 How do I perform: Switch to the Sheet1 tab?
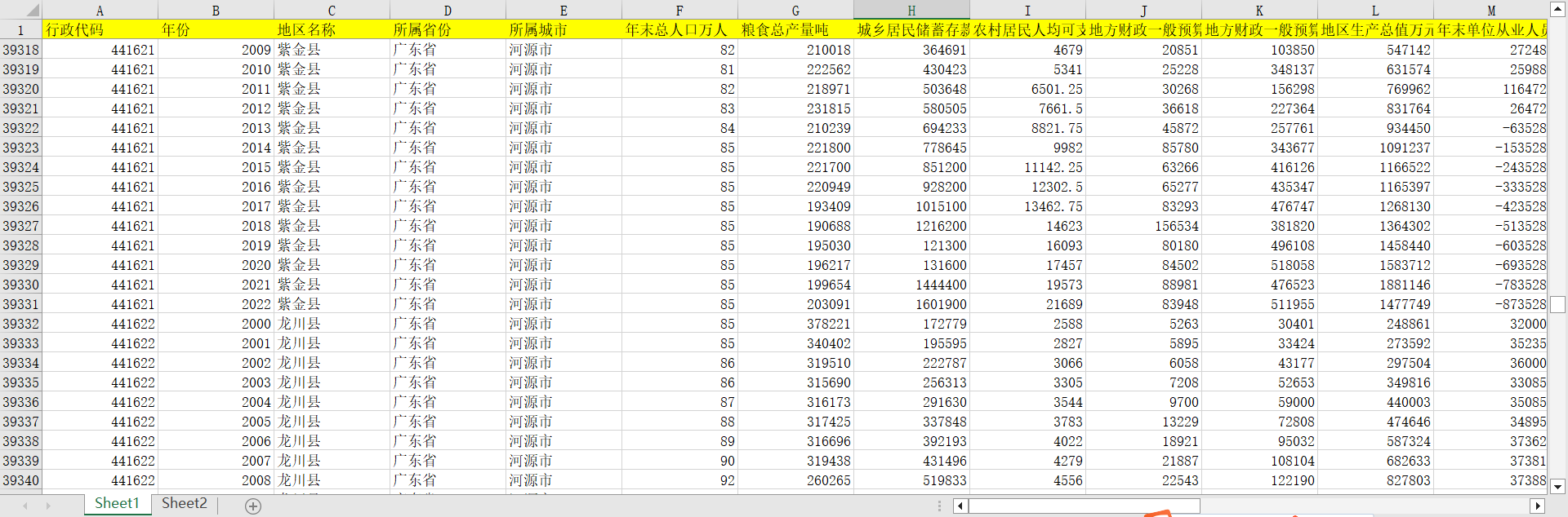(117, 504)
